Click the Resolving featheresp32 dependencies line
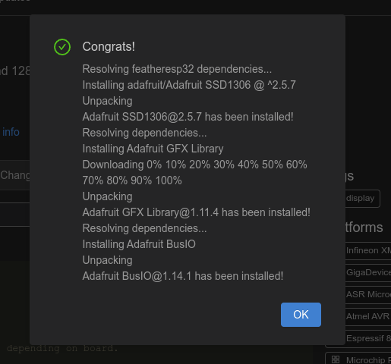Screen dimensions: 391x364 (x=177, y=69)
